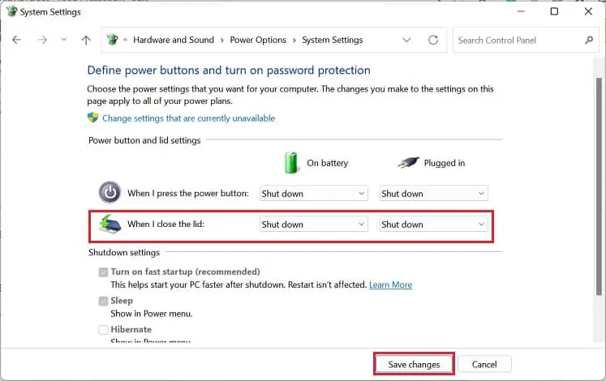The height and width of the screenshot is (381, 606).
Task: Open close lid On battery dropdown
Action: coord(313,225)
